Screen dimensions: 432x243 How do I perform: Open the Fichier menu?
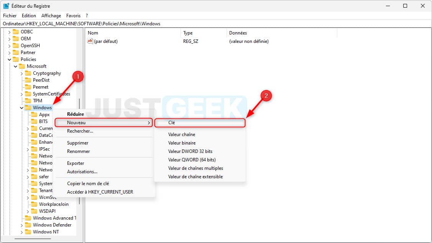tap(10, 16)
